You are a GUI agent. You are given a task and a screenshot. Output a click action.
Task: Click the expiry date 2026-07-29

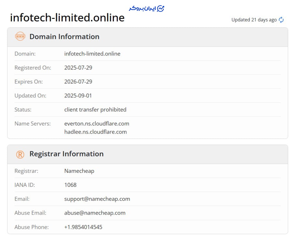click(78, 82)
